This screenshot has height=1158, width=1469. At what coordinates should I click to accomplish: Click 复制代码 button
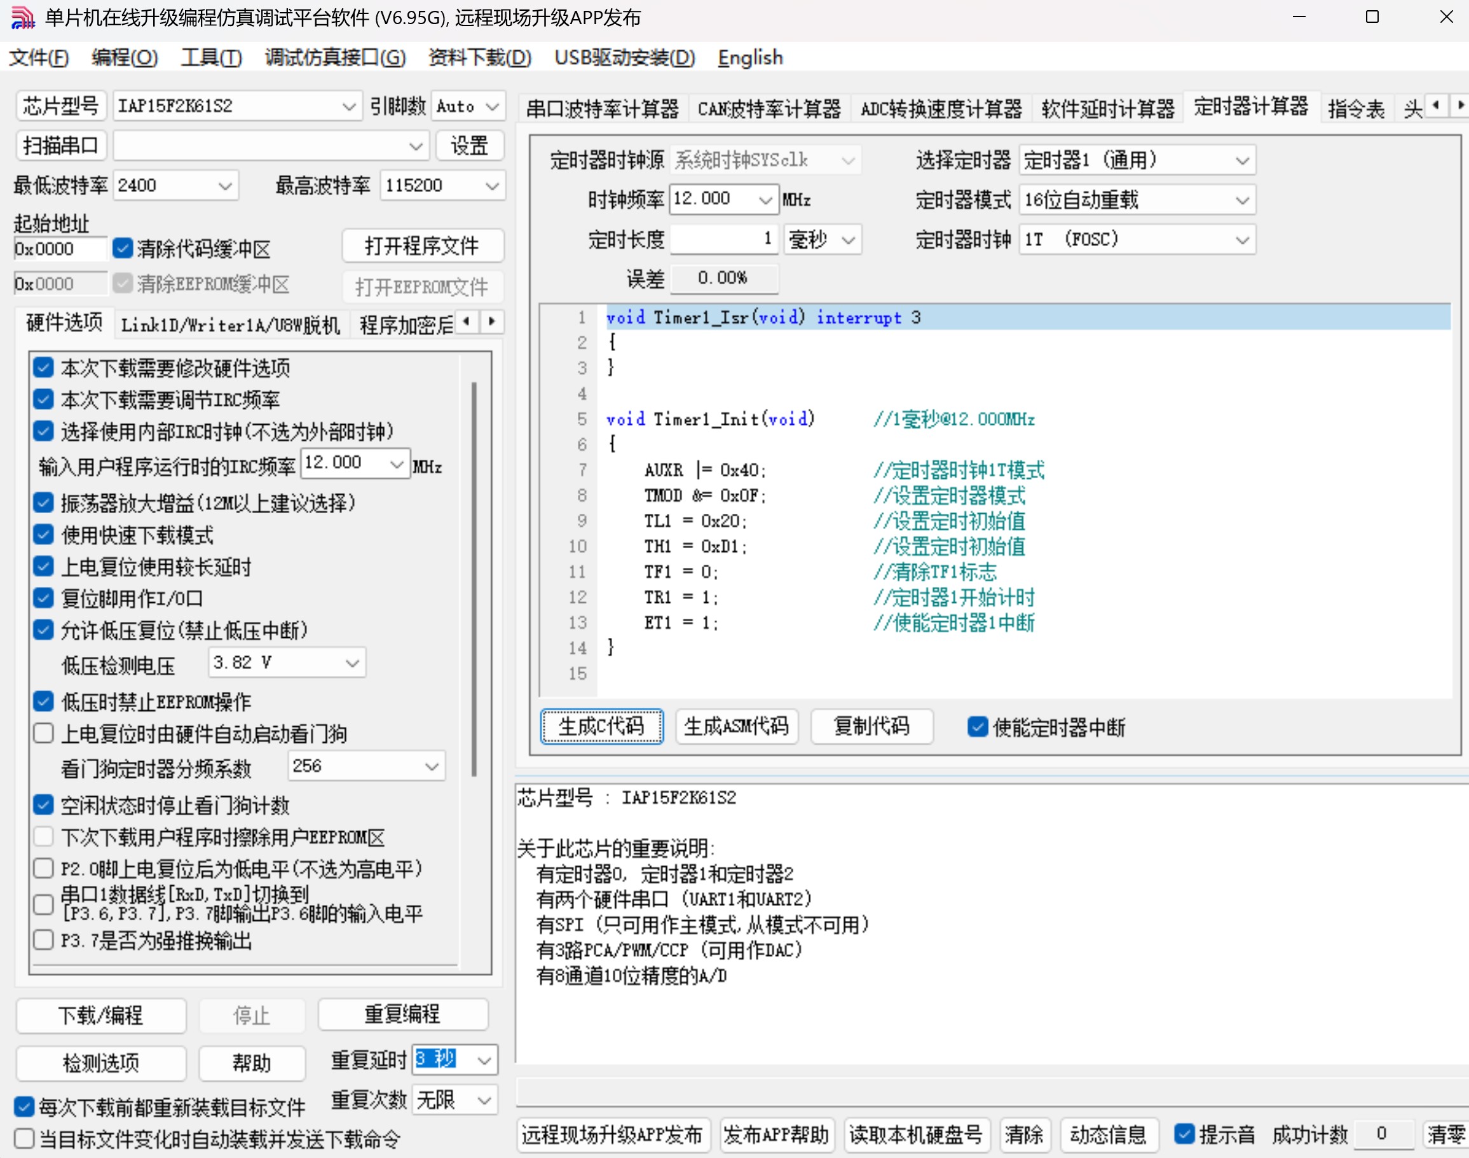(871, 726)
